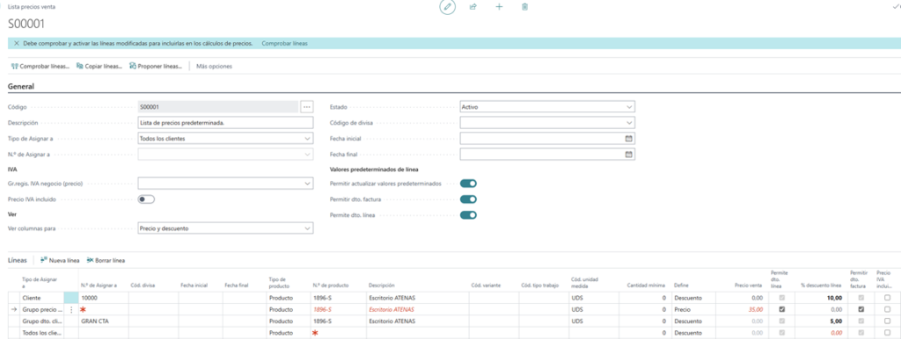Screen dimensions: 901x339
Task: Tick Precio IVA incluido checkbox on Cliente row
Action: (x=888, y=298)
